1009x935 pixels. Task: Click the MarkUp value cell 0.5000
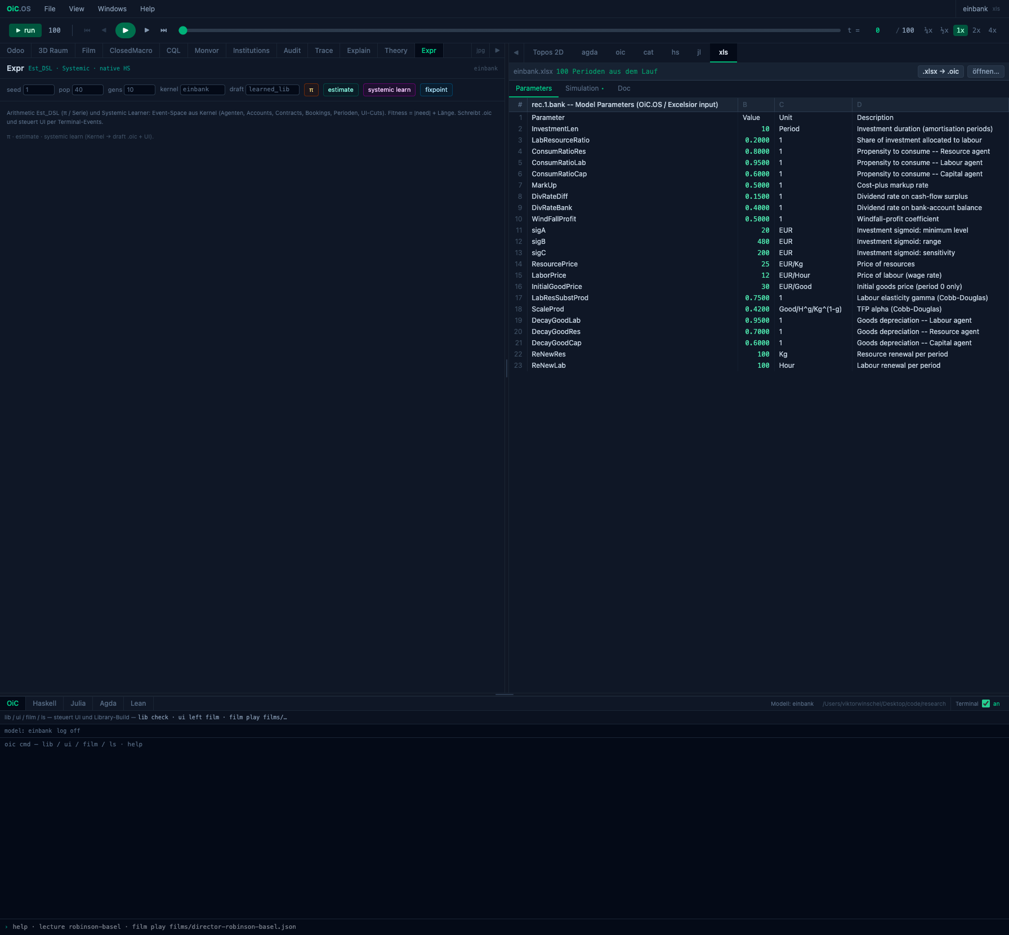[x=756, y=185]
